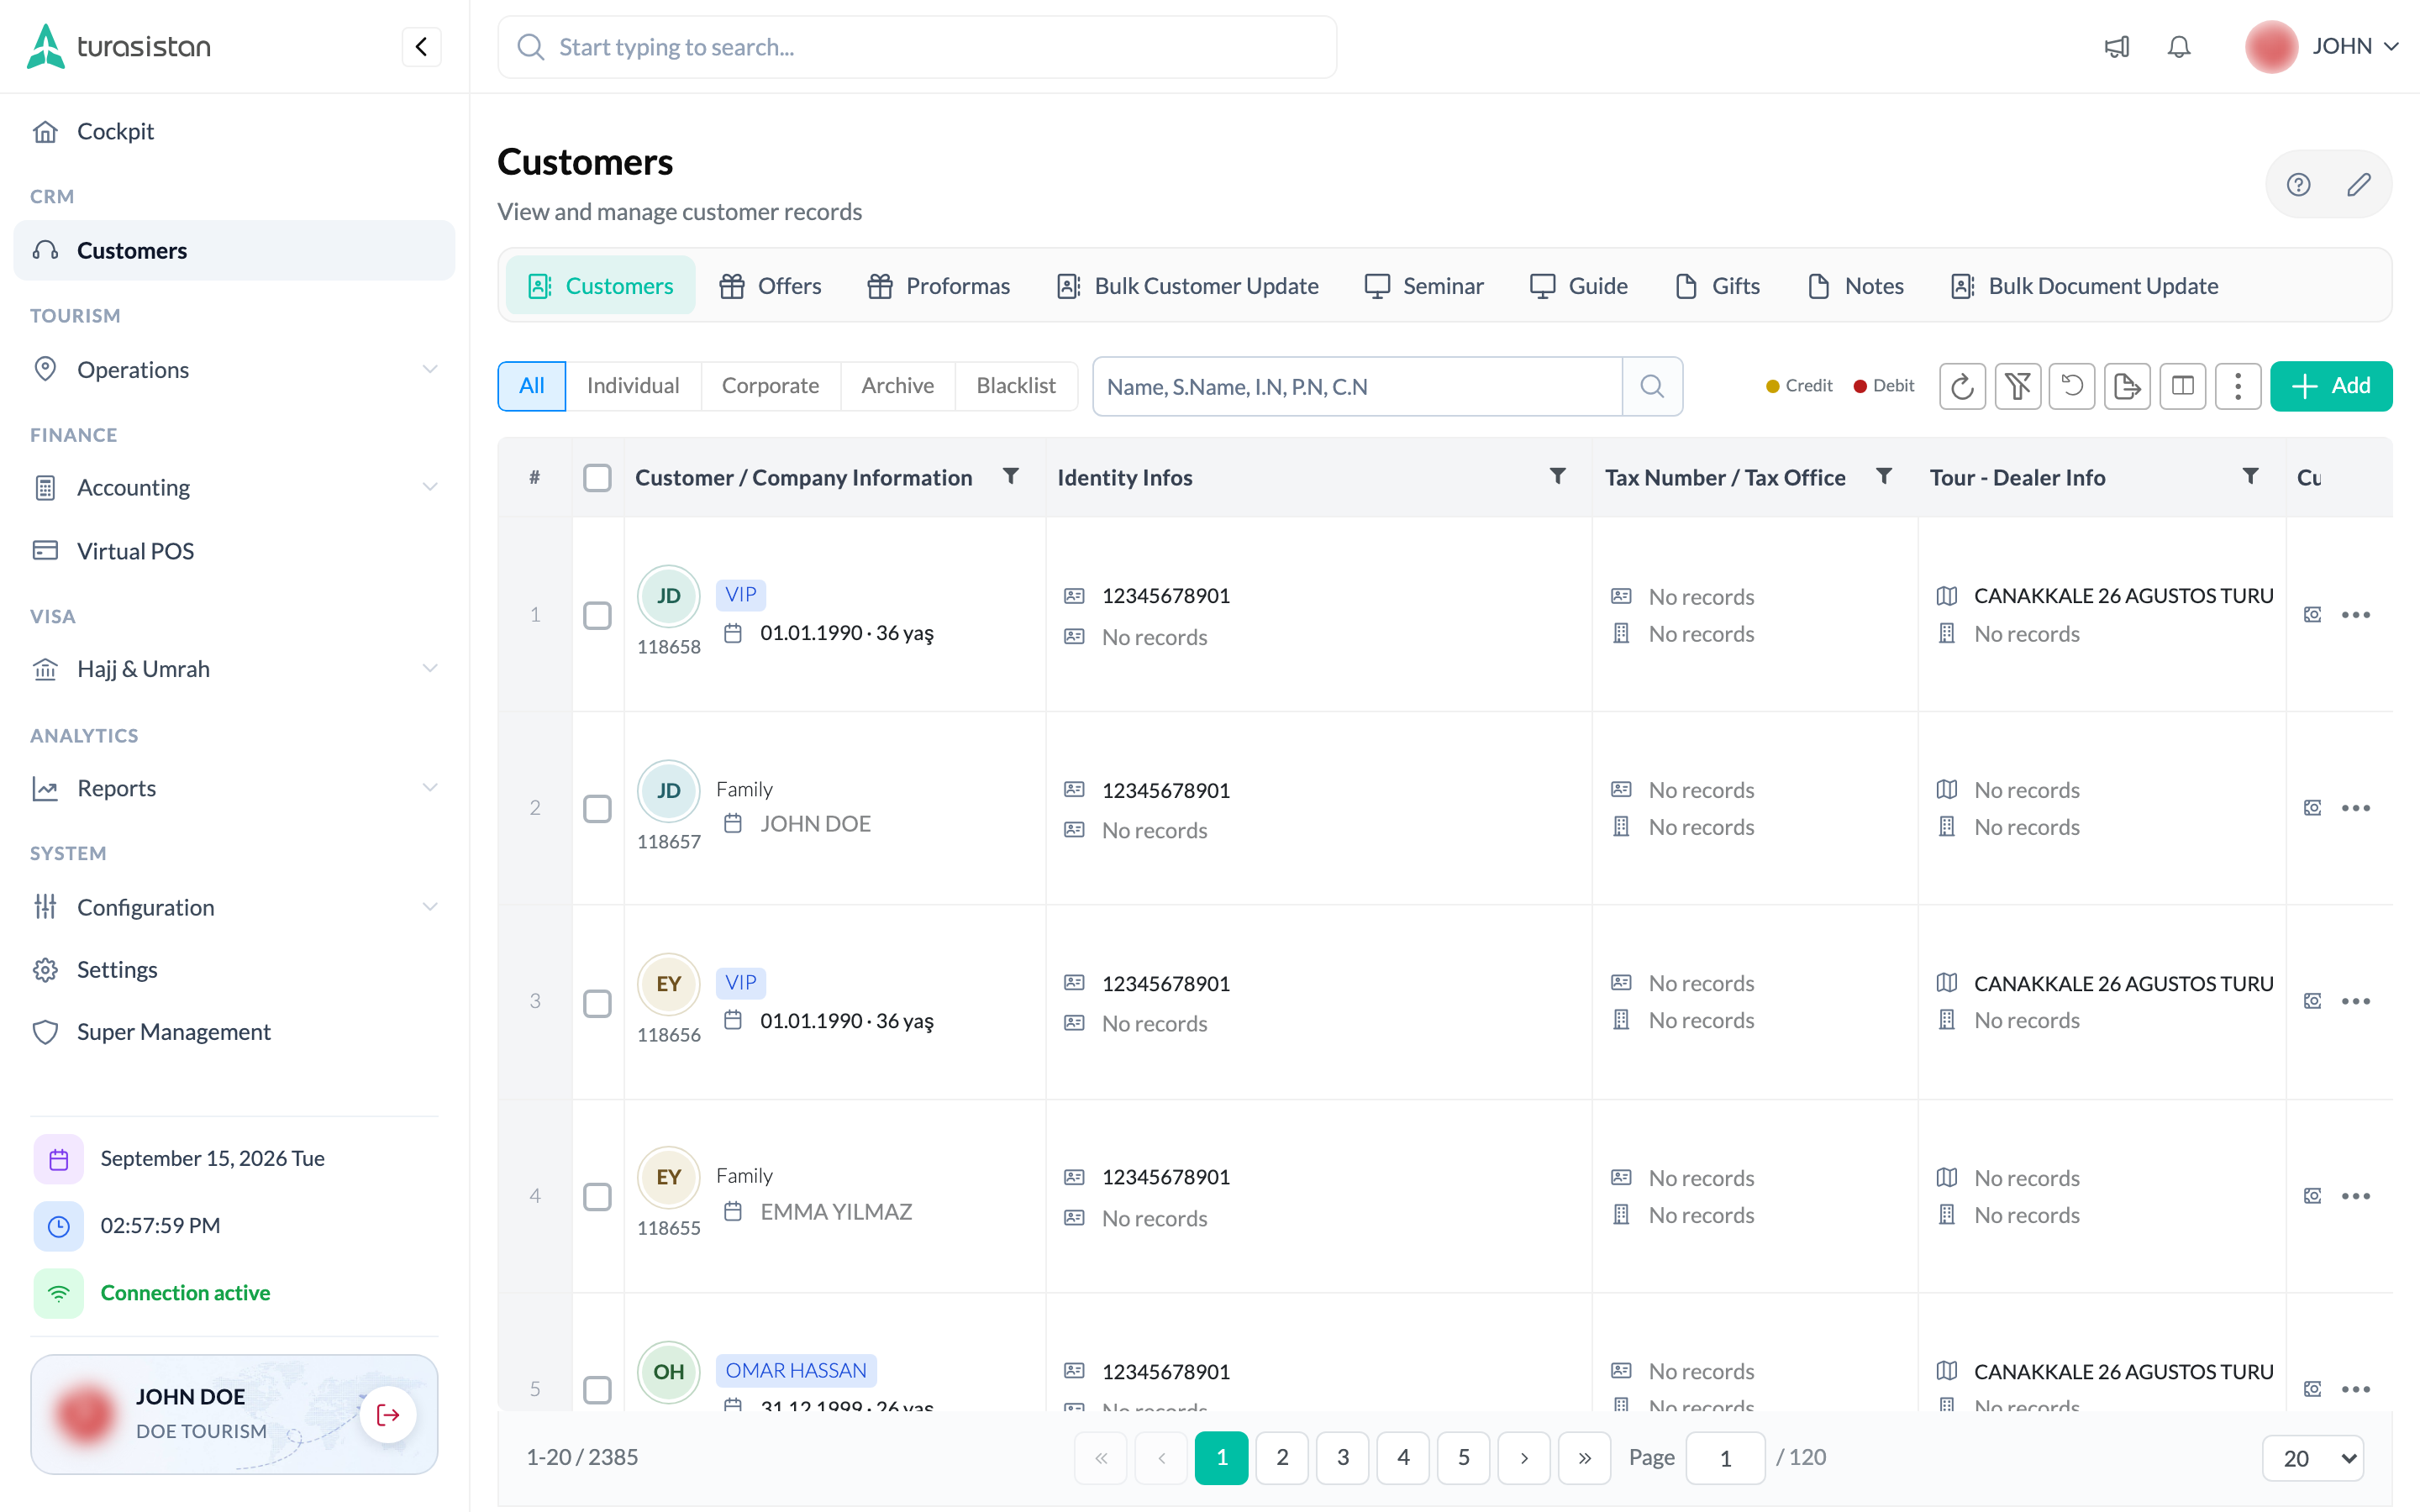The height and width of the screenshot is (1512, 2420).
Task: Expand the Reports menu
Action: [x=234, y=788]
